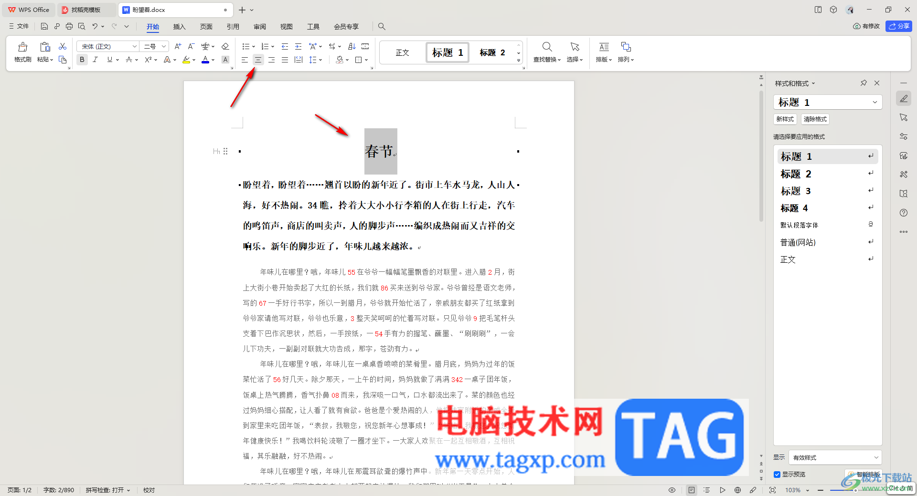Screen dimensions: 917x496
Task: Toggle the 显示预览 checkbox
Action: (x=777, y=475)
